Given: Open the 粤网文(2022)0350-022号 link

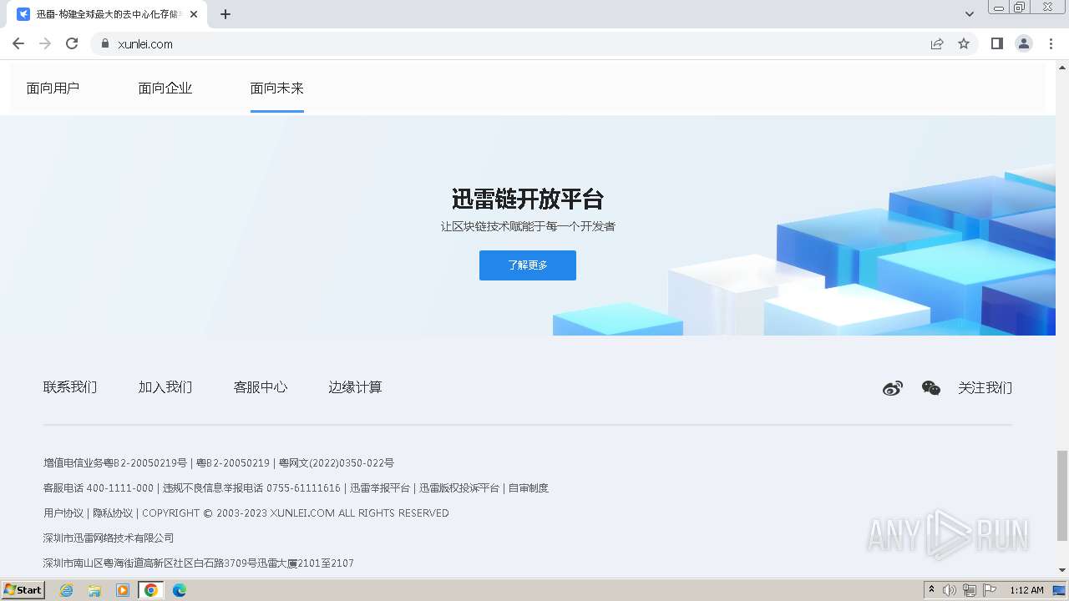Looking at the screenshot, I should pyautogui.click(x=337, y=462).
